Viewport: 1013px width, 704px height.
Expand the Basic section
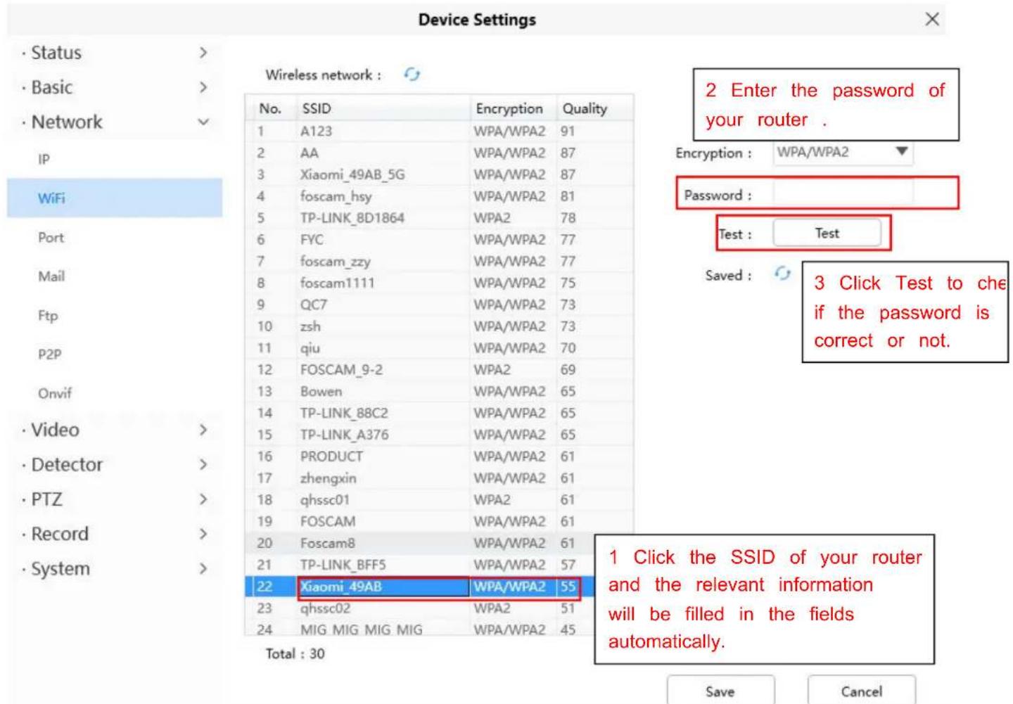click(115, 87)
